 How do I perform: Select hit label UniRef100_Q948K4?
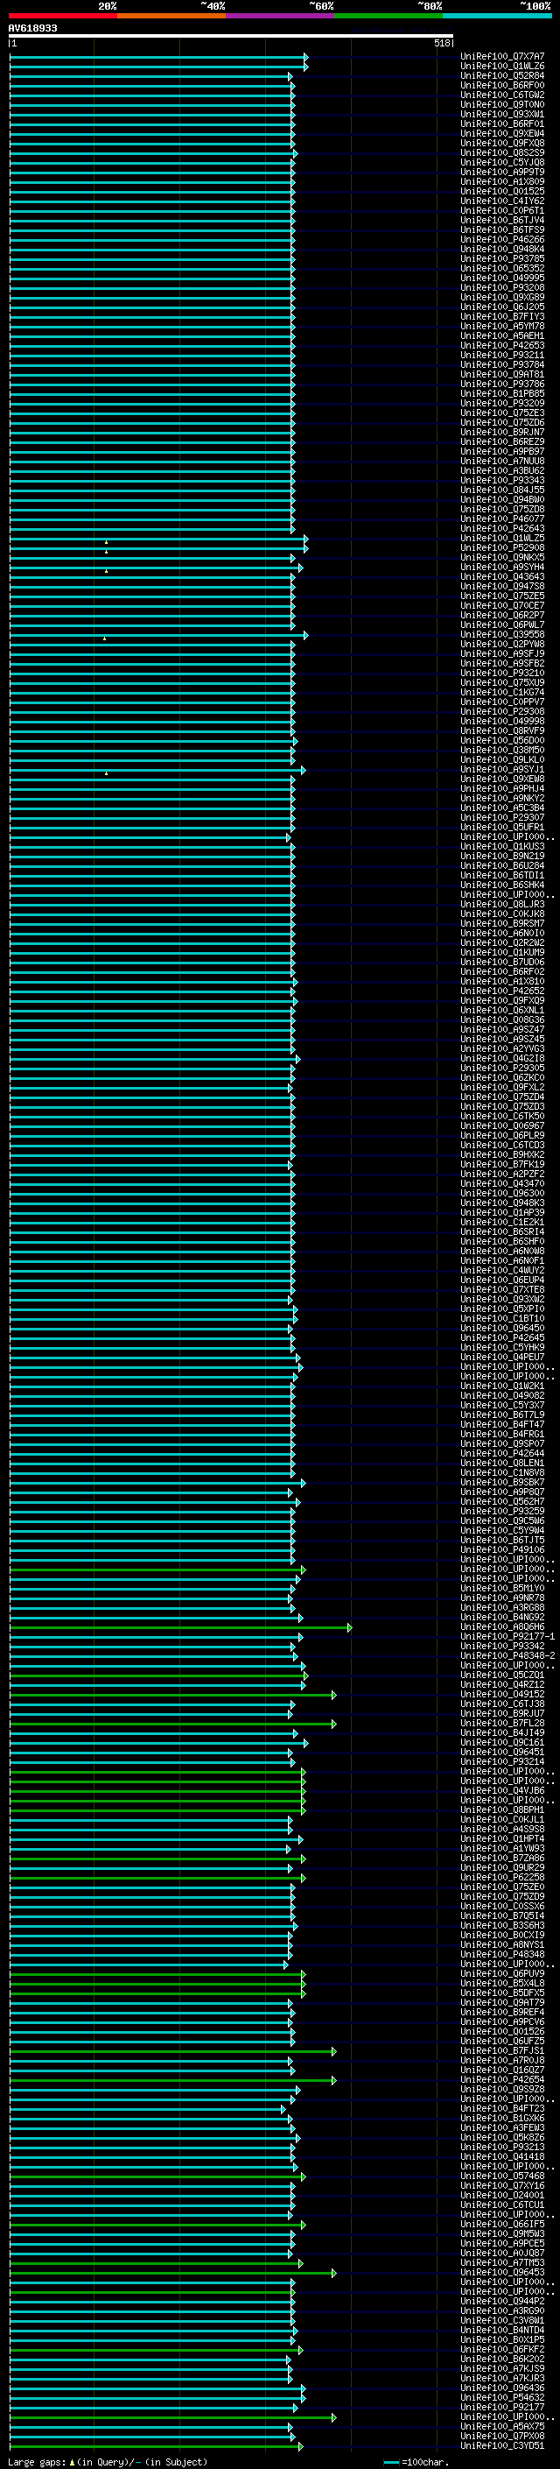(x=502, y=250)
